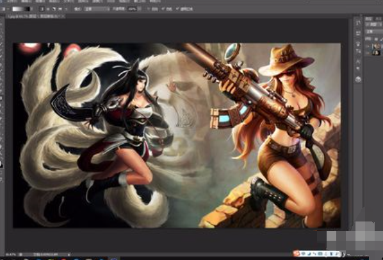Click the zoom percentage field in status bar
The height and width of the screenshot is (260, 383).
pyautogui.click(x=10, y=255)
